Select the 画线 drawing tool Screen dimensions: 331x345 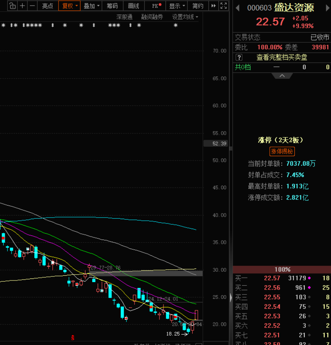[134, 6]
